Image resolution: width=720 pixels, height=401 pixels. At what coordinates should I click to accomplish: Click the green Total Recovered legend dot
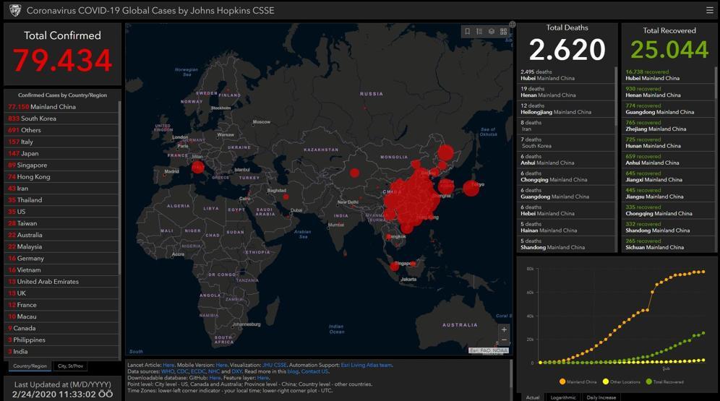(648, 381)
